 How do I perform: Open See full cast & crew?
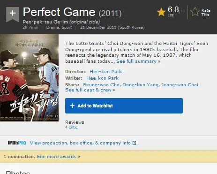(90, 90)
